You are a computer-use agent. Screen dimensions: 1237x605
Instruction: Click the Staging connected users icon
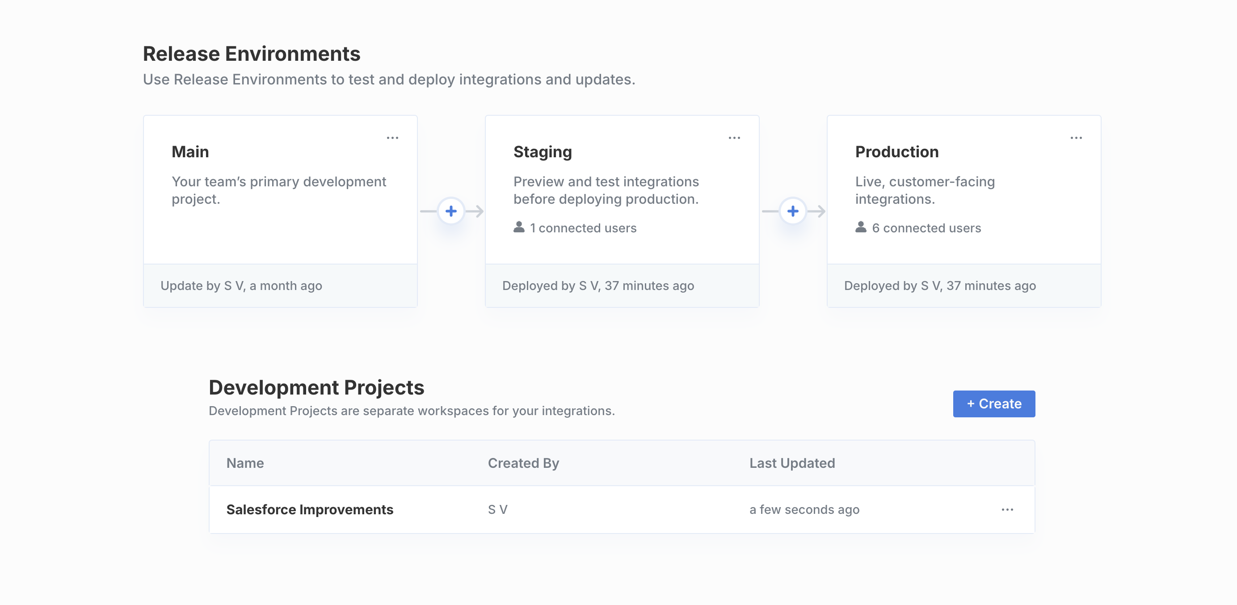tap(518, 227)
